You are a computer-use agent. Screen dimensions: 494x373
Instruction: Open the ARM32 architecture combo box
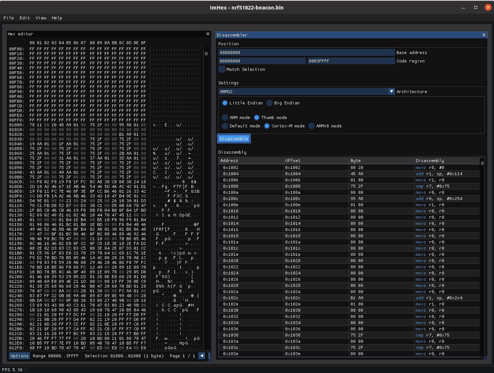click(303, 92)
